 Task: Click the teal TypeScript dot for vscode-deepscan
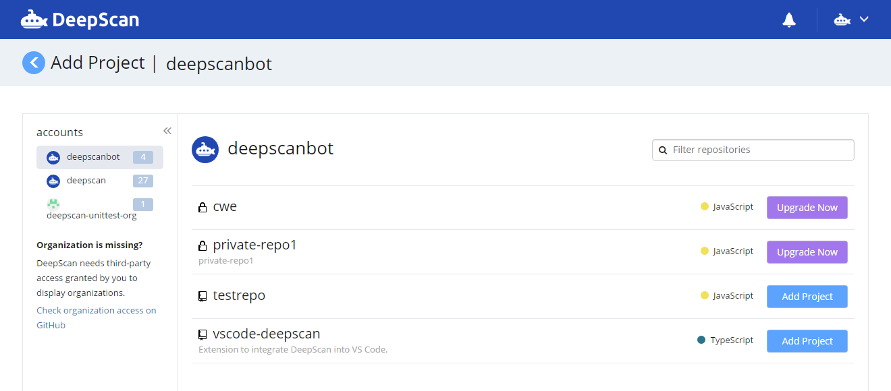701,340
